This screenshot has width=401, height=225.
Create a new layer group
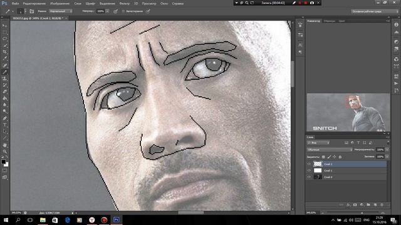click(x=368, y=205)
